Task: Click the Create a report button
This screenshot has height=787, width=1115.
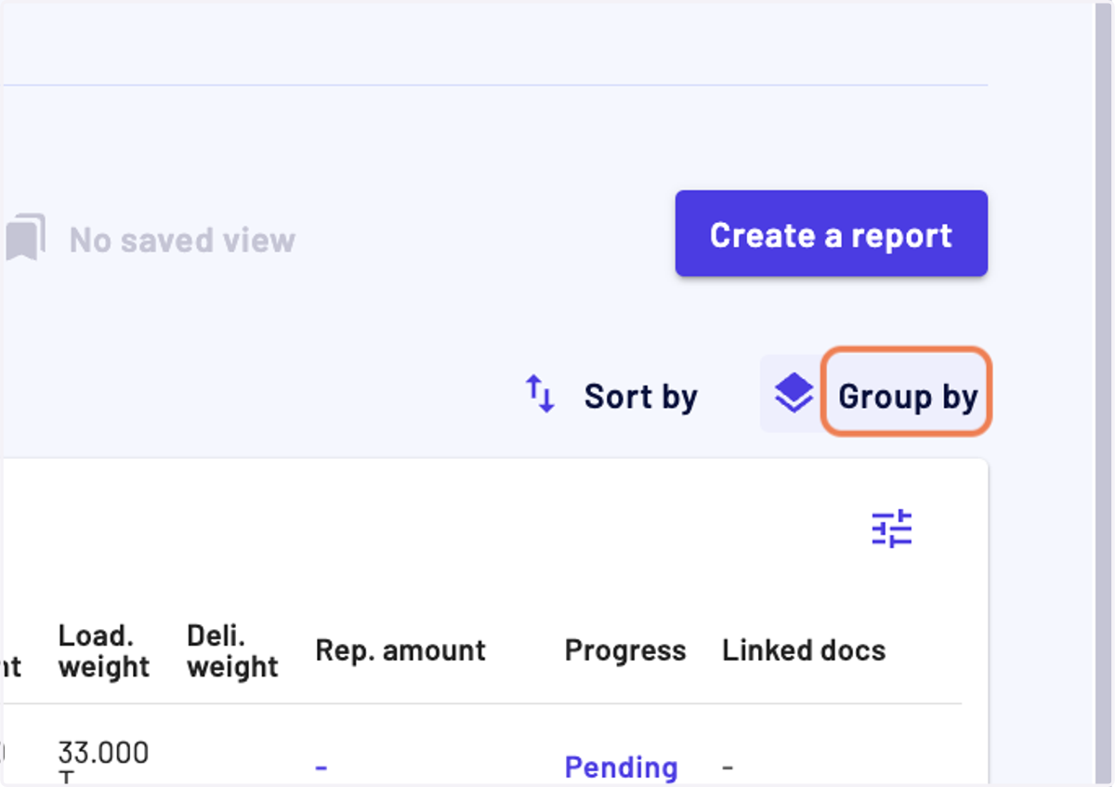Action: pyautogui.click(x=831, y=233)
